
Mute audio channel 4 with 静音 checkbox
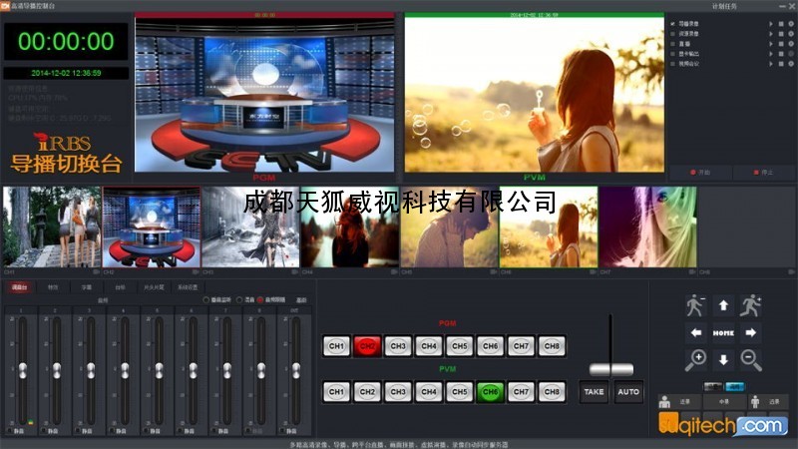pos(112,431)
